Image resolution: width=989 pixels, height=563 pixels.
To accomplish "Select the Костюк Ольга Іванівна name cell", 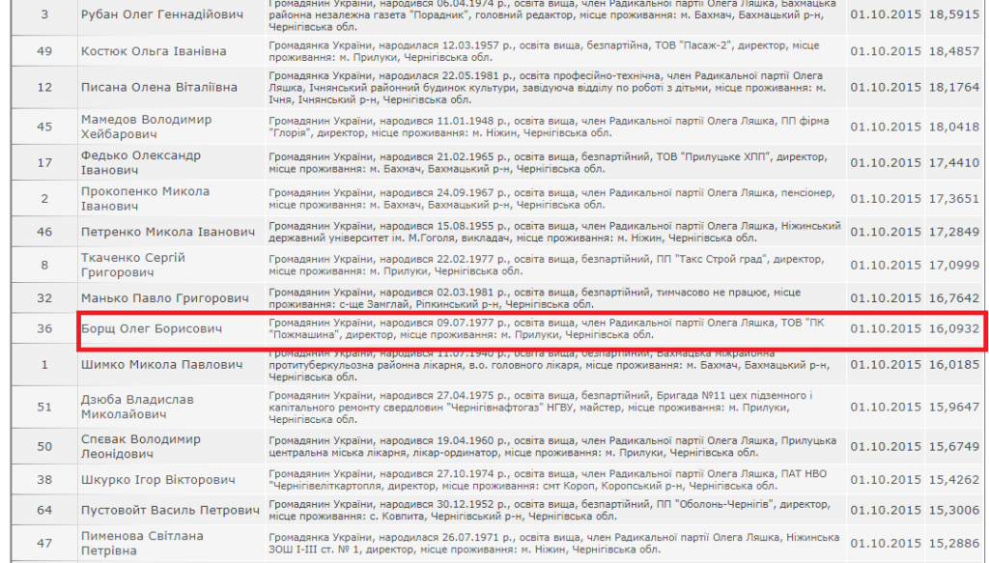I will (x=154, y=51).
